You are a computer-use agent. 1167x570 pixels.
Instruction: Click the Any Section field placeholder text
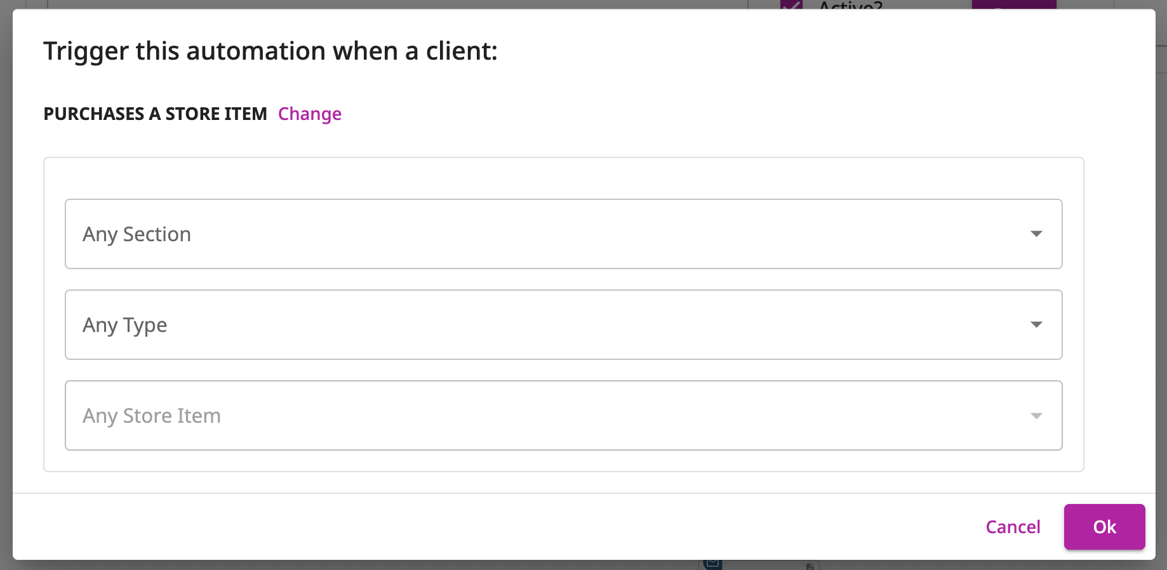coord(137,234)
